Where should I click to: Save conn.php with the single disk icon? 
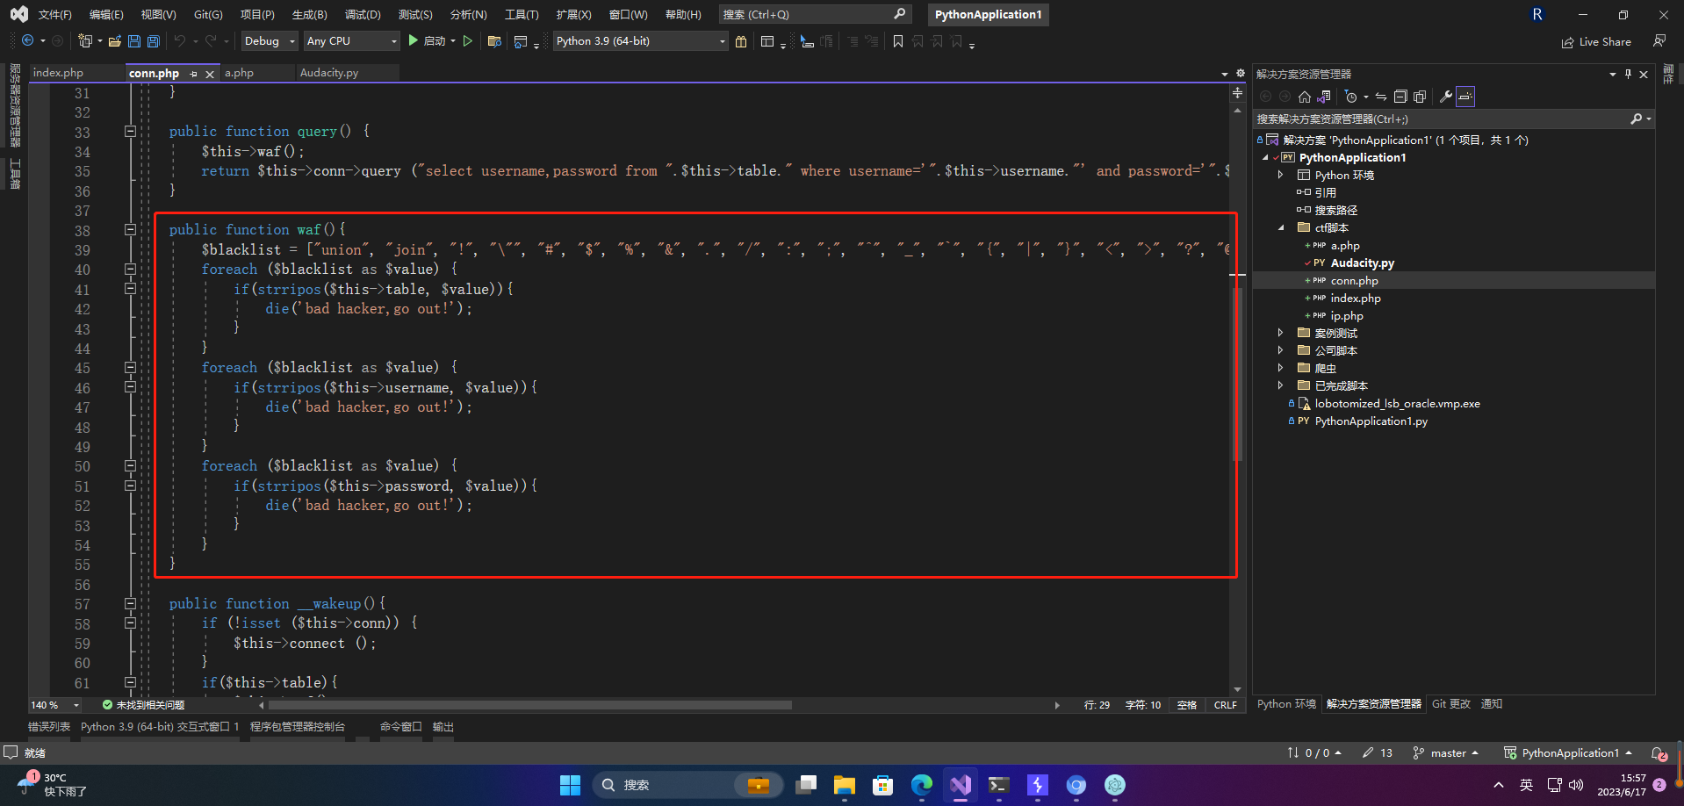click(134, 40)
